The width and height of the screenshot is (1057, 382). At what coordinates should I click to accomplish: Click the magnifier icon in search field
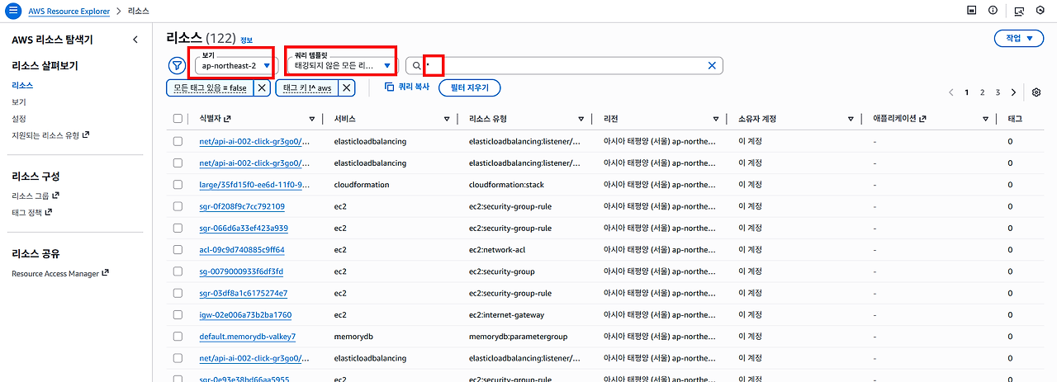point(417,66)
